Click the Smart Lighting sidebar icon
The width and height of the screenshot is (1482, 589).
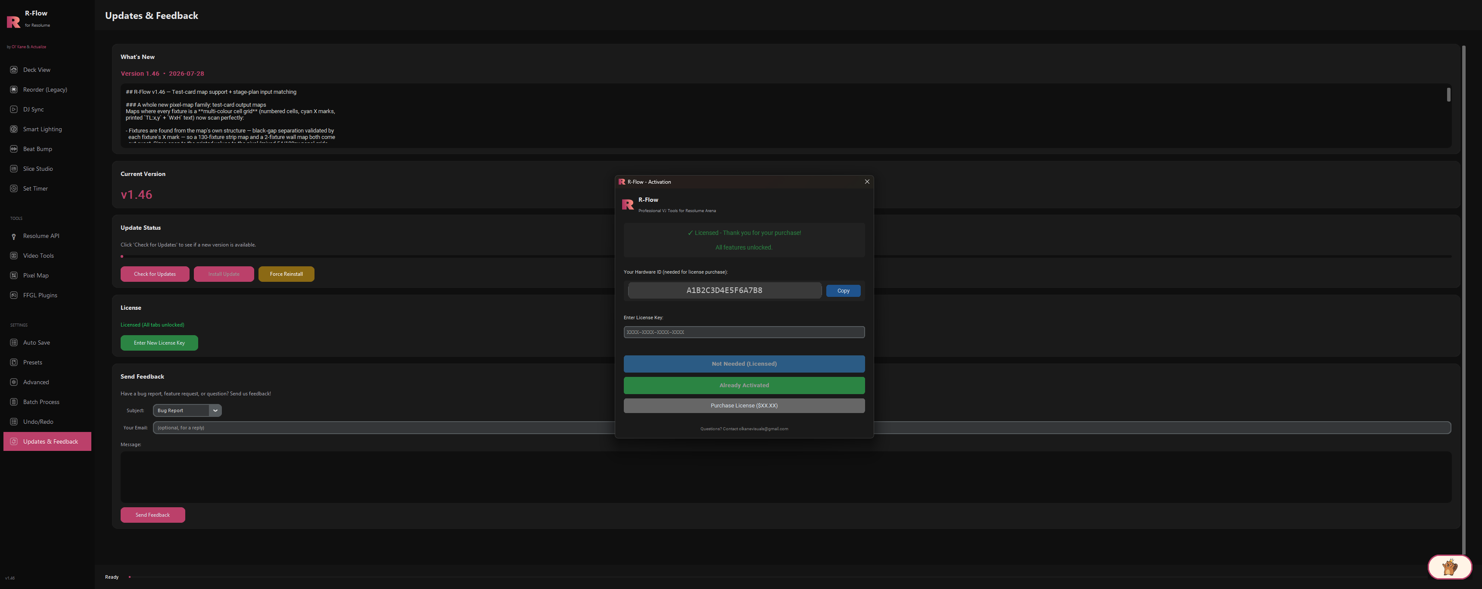pos(14,130)
